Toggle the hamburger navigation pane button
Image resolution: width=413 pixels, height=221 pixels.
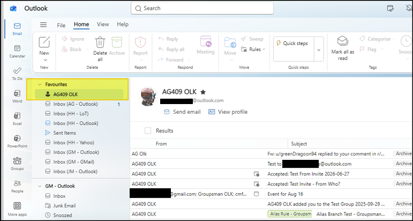(x=43, y=25)
